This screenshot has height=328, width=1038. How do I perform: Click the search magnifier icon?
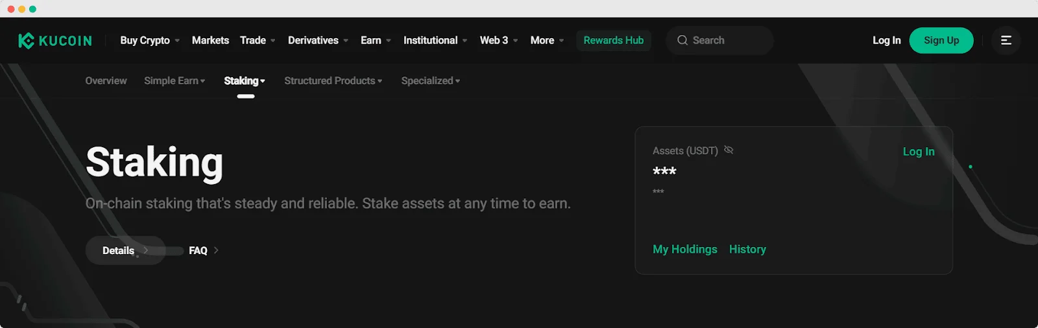[682, 40]
